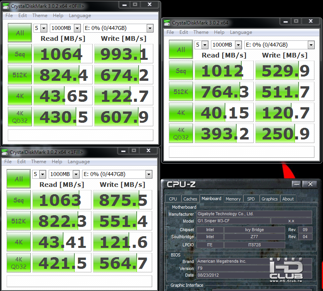Start the plain 4K test in the 0Fill window
This screenshot has width=323, height=291.
click(x=20, y=96)
